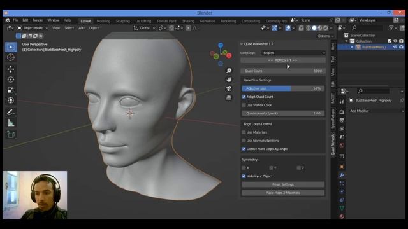Switch to wireframe viewport shading
This screenshot has width=408, height=229.
pyautogui.click(x=309, y=28)
